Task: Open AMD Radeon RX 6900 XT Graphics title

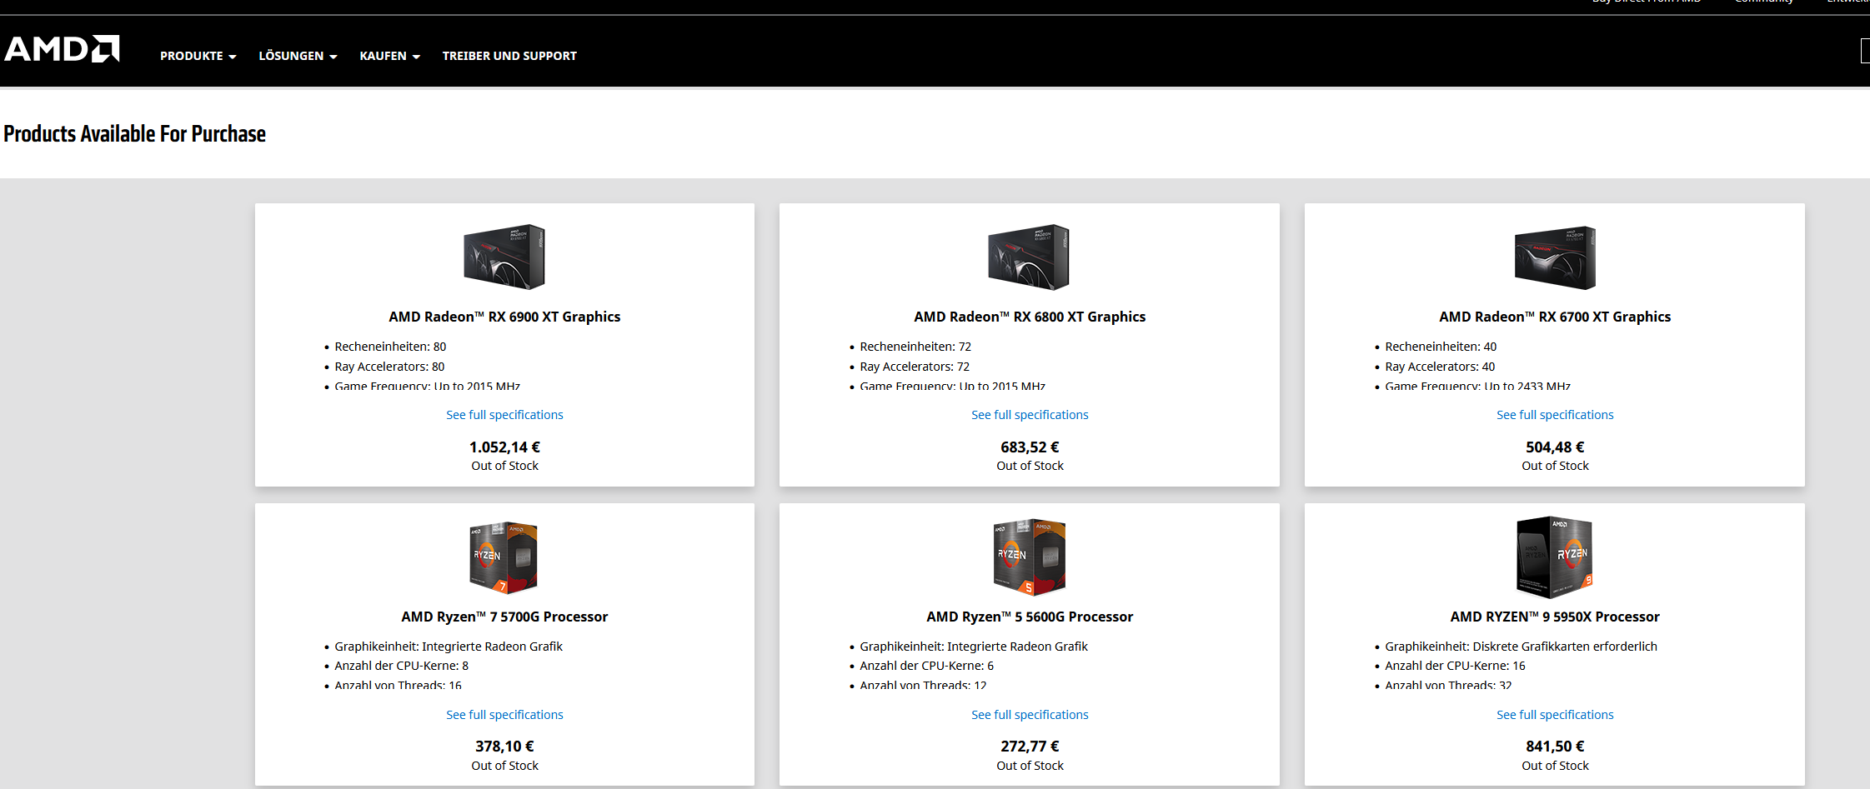Action: tap(504, 317)
